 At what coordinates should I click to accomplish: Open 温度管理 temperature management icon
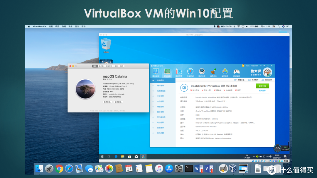pyautogui.click(x=179, y=73)
